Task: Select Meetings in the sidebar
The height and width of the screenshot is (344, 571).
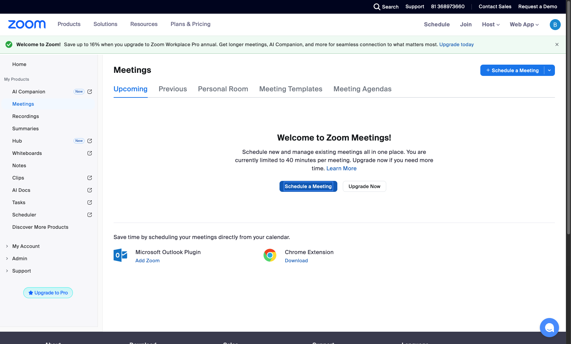Action: (23, 104)
